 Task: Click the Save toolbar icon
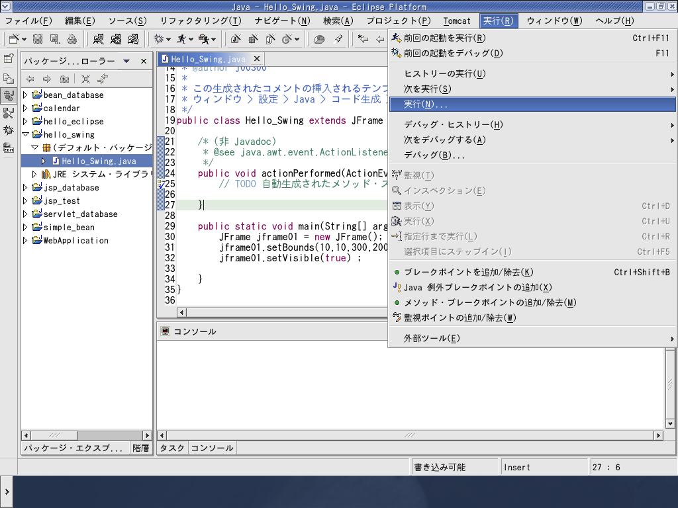(x=38, y=39)
